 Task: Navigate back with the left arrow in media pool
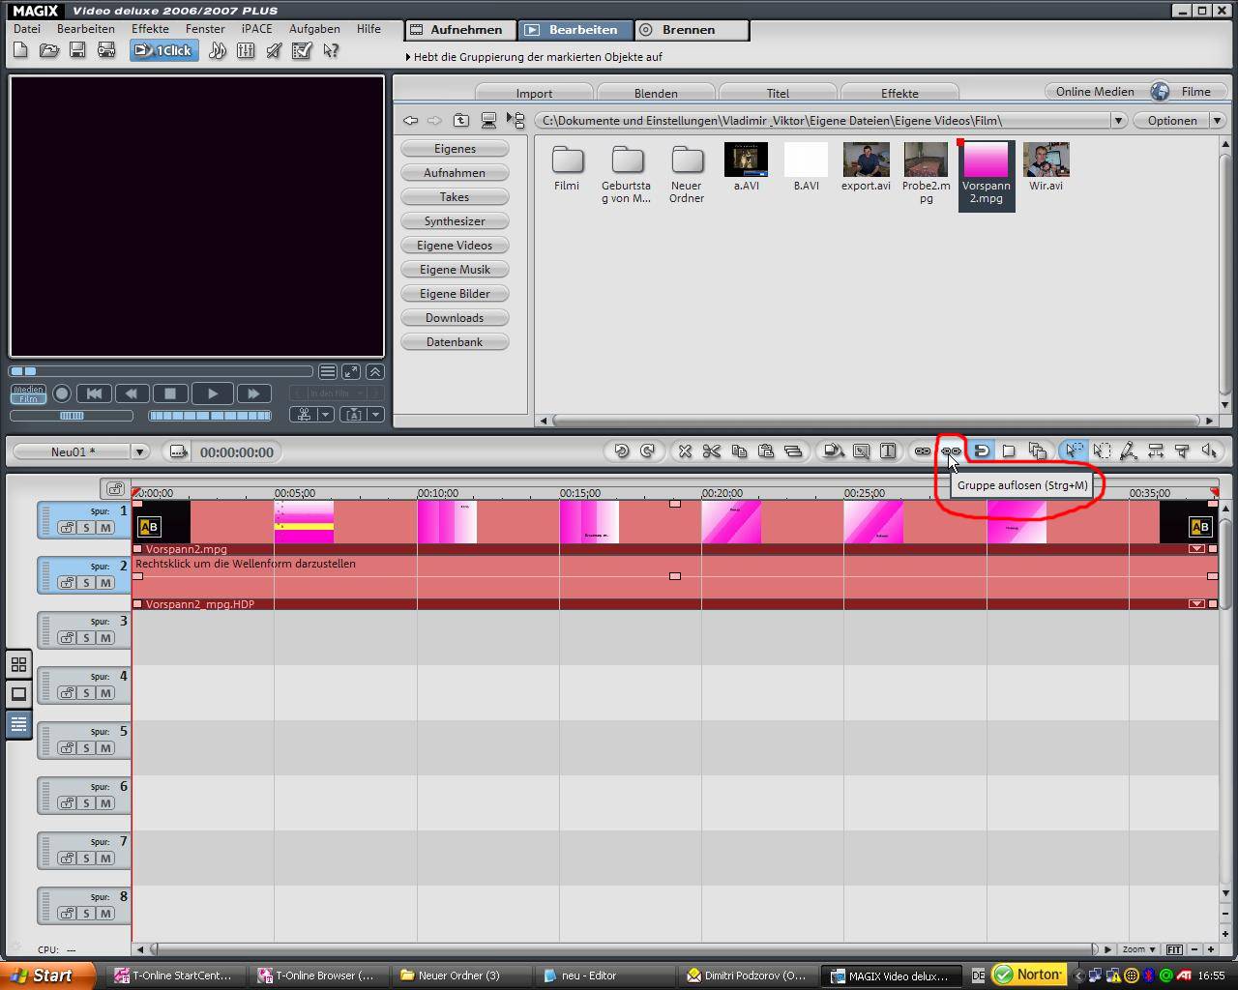click(411, 120)
